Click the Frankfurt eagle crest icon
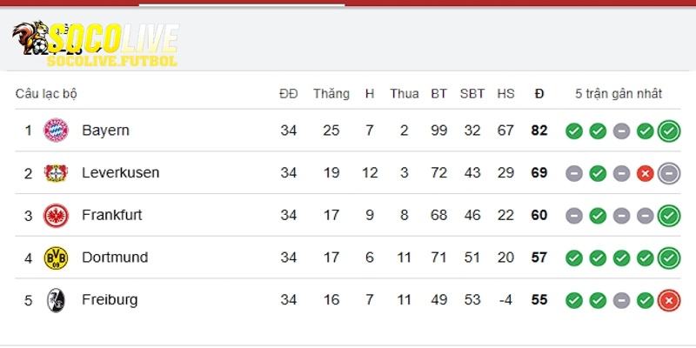 [x=56, y=215]
